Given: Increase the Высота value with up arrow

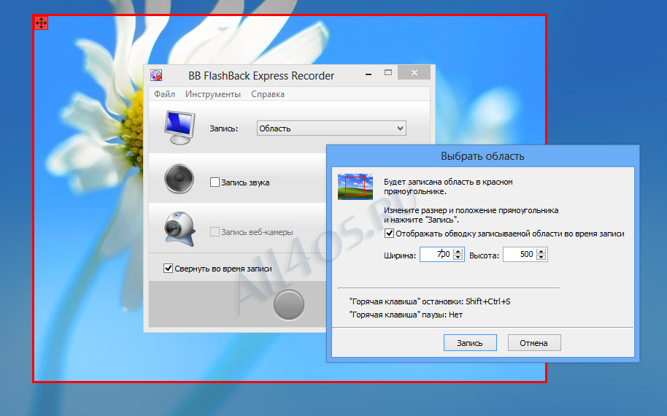Looking at the screenshot, I should (541, 251).
